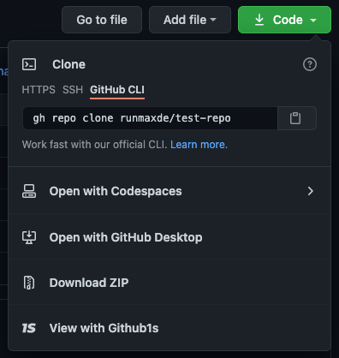Follow the Learn more link
339x358 pixels.
click(198, 145)
